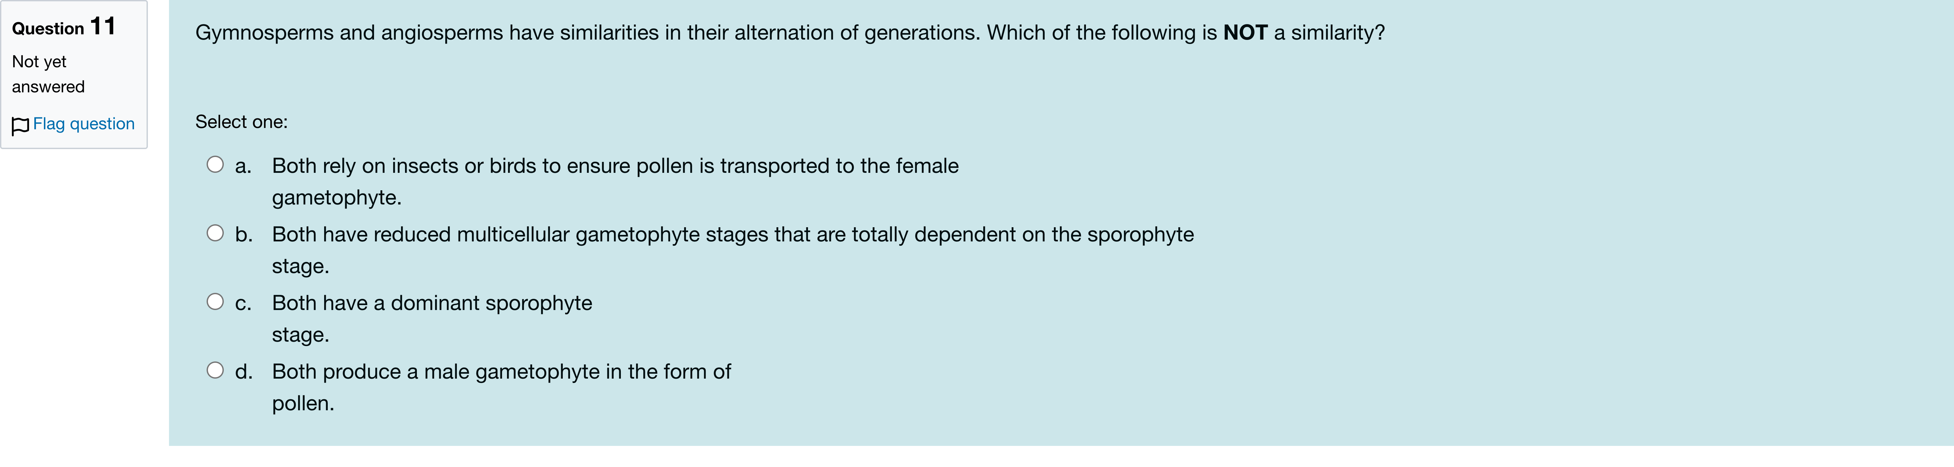This screenshot has width=1954, height=467.
Task: Pick radio button for answer c
Action: tap(216, 302)
